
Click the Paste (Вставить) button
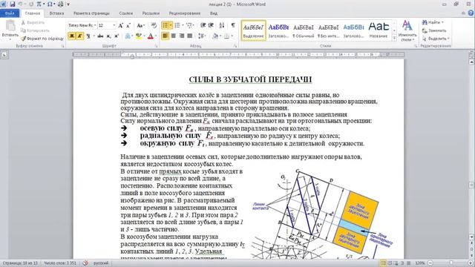click(x=10, y=30)
